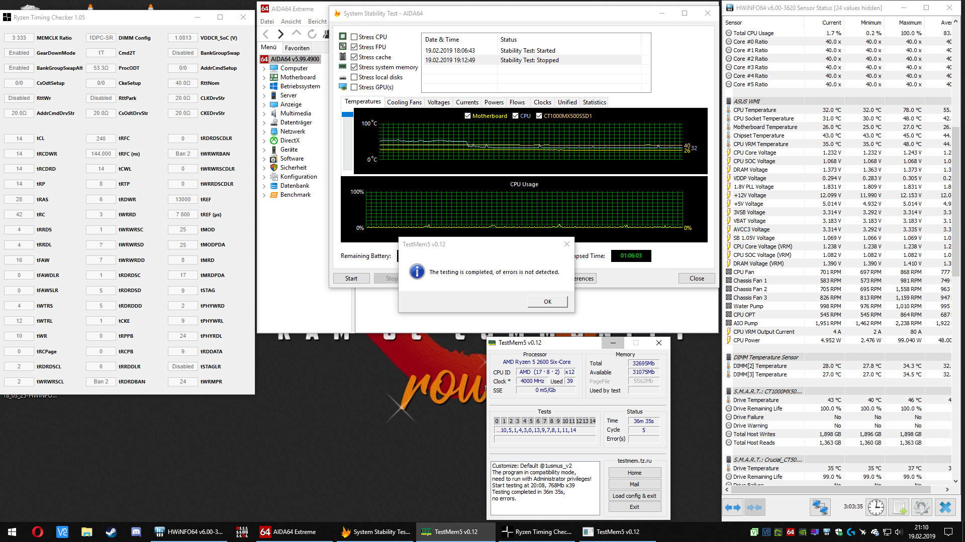Expand Motherboard tree node in AIDA64
This screenshot has width=965, height=542.
point(264,77)
